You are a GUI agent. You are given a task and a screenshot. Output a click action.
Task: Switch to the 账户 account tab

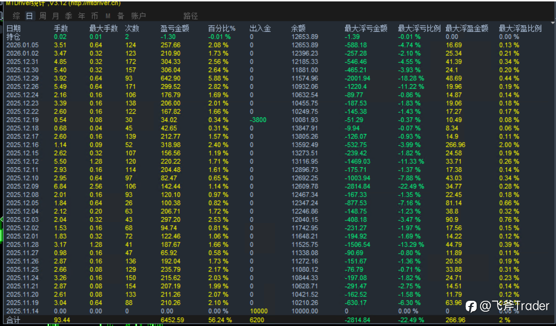click(x=138, y=16)
